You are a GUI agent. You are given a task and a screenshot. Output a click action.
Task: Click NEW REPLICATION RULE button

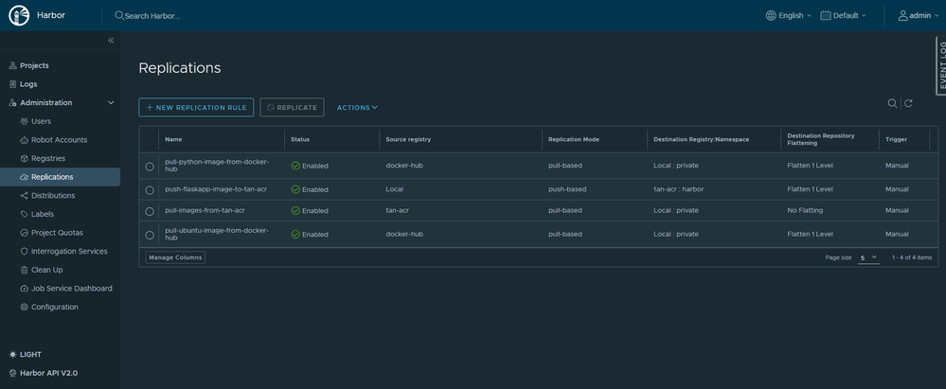[196, 107]
